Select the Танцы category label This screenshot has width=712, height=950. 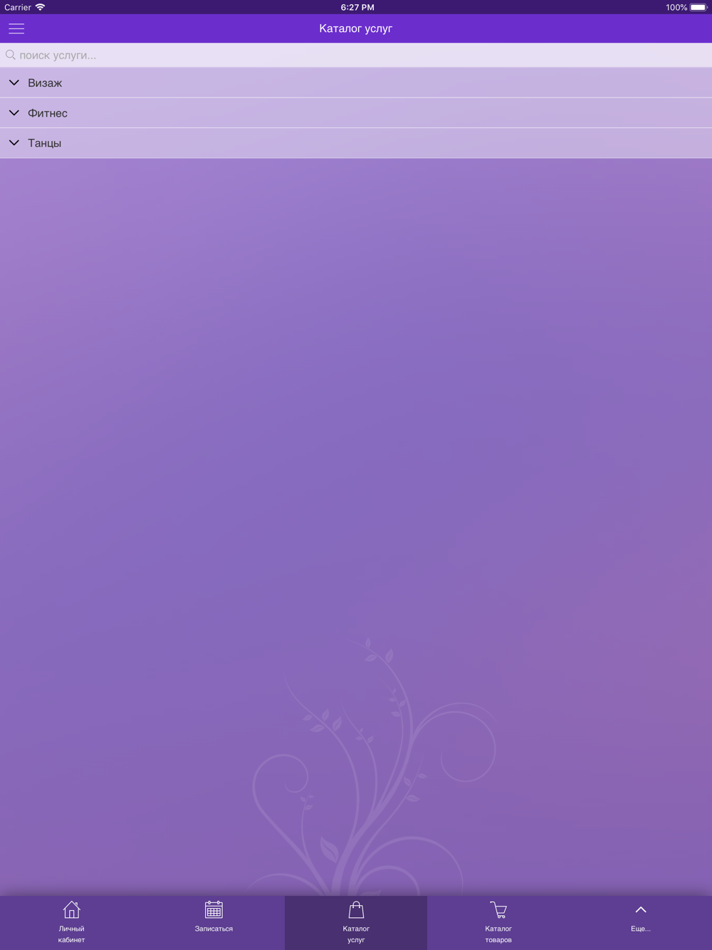(x=44, y=143)
